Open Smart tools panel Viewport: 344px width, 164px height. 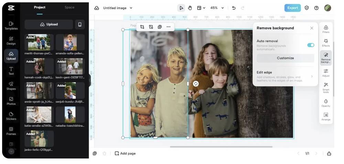click(325, 86)
